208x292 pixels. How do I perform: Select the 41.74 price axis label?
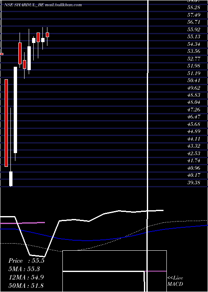[193, 161]
